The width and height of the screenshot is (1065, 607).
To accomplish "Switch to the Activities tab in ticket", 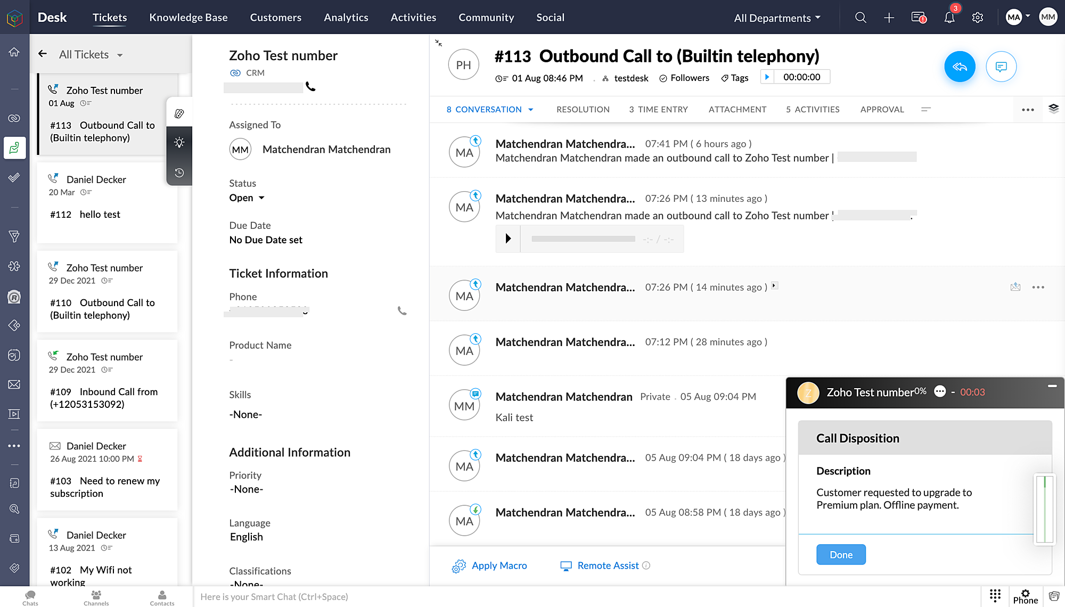I will pyautogui.click(x=813, y=109).
